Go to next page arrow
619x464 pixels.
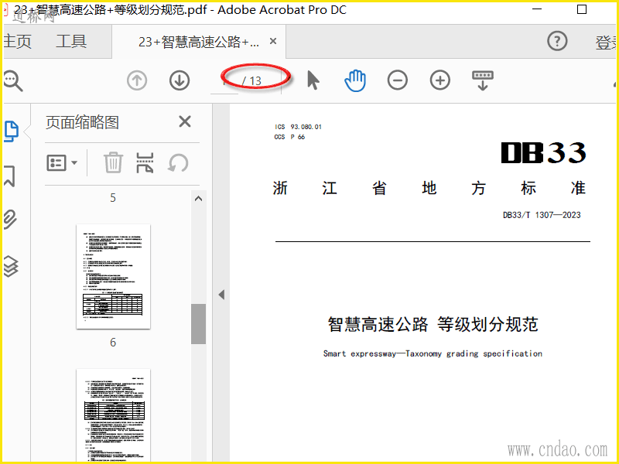coord(180,80)
